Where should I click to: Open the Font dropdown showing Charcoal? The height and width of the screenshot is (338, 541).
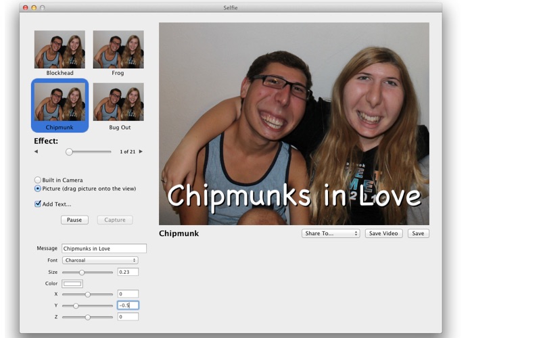[x=100, y=260]
